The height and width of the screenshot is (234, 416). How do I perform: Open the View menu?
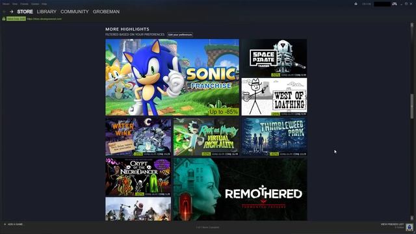(x=15, y=4)
